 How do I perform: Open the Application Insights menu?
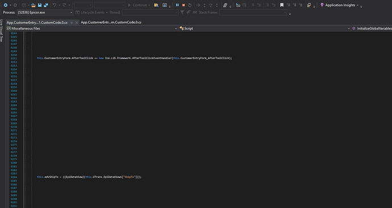coord(340,5)
